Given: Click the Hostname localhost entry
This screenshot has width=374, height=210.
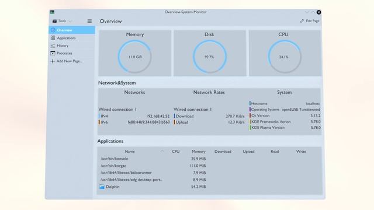Looking at the screenshot, I should [x=285, y=104].
